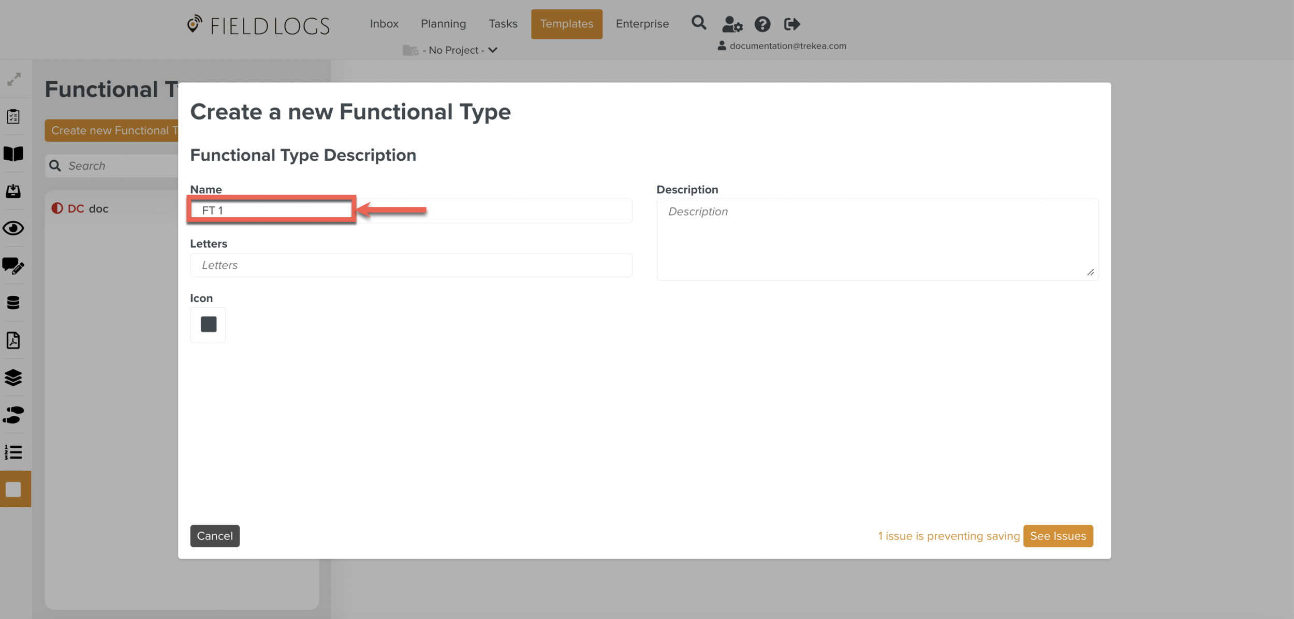The width and height of the screenshot is (1294, 619).
Task: Click the Letters input field
Action: (x=410, y=265)
